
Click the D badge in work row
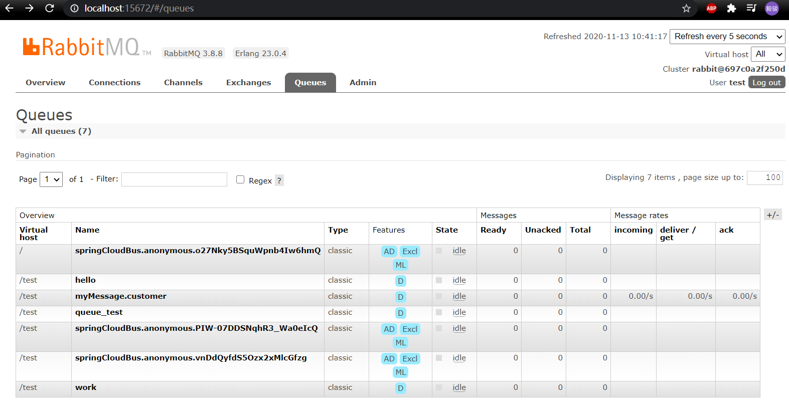[400, 388]
